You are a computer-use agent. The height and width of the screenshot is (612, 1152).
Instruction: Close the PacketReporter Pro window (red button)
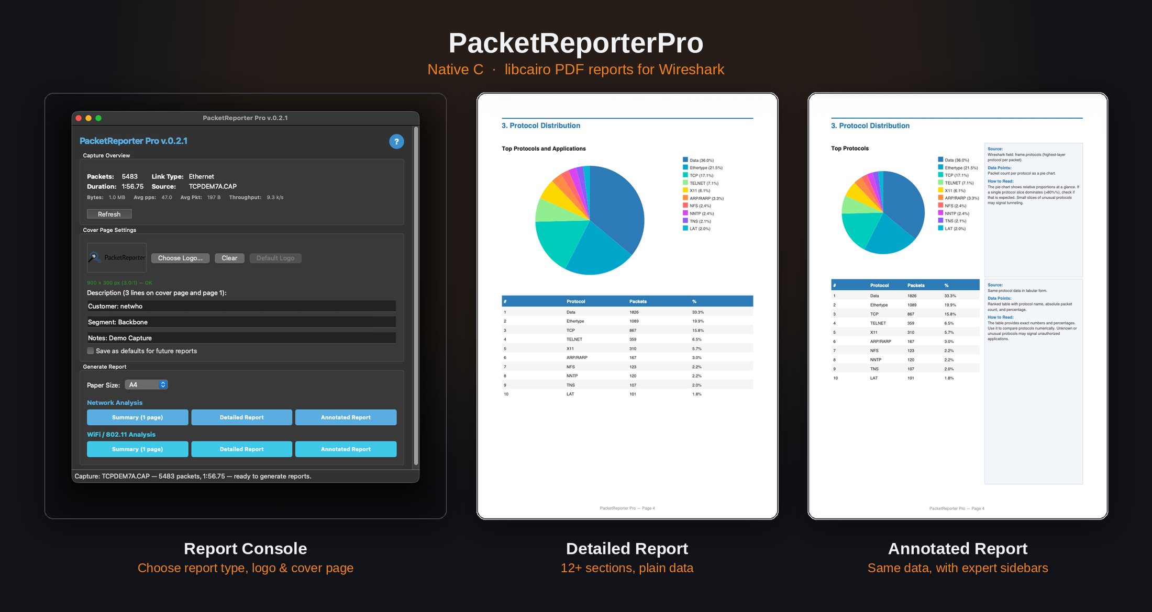tap(79, 118)
